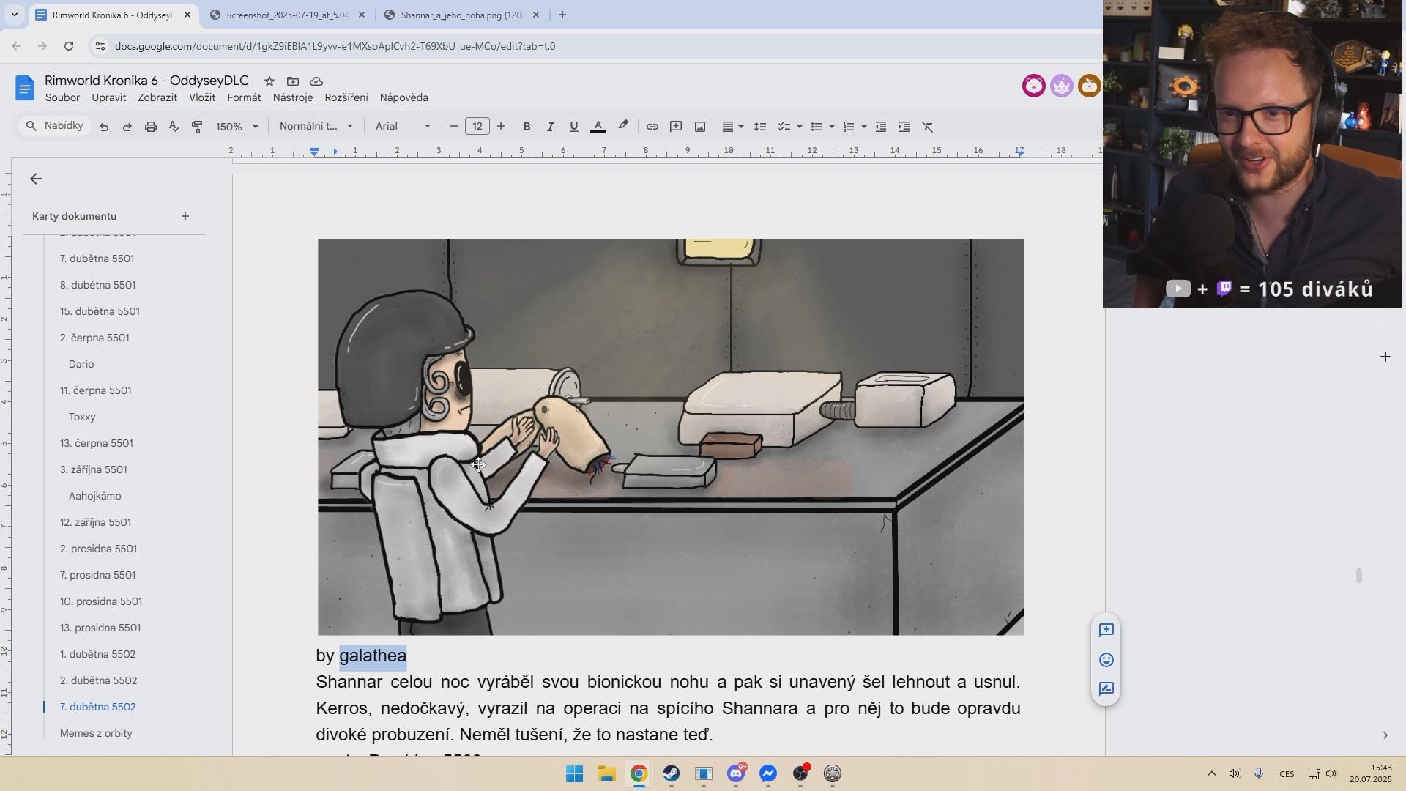Open the text alignment dropdown
1406x791 pixels.
[733, 127]
